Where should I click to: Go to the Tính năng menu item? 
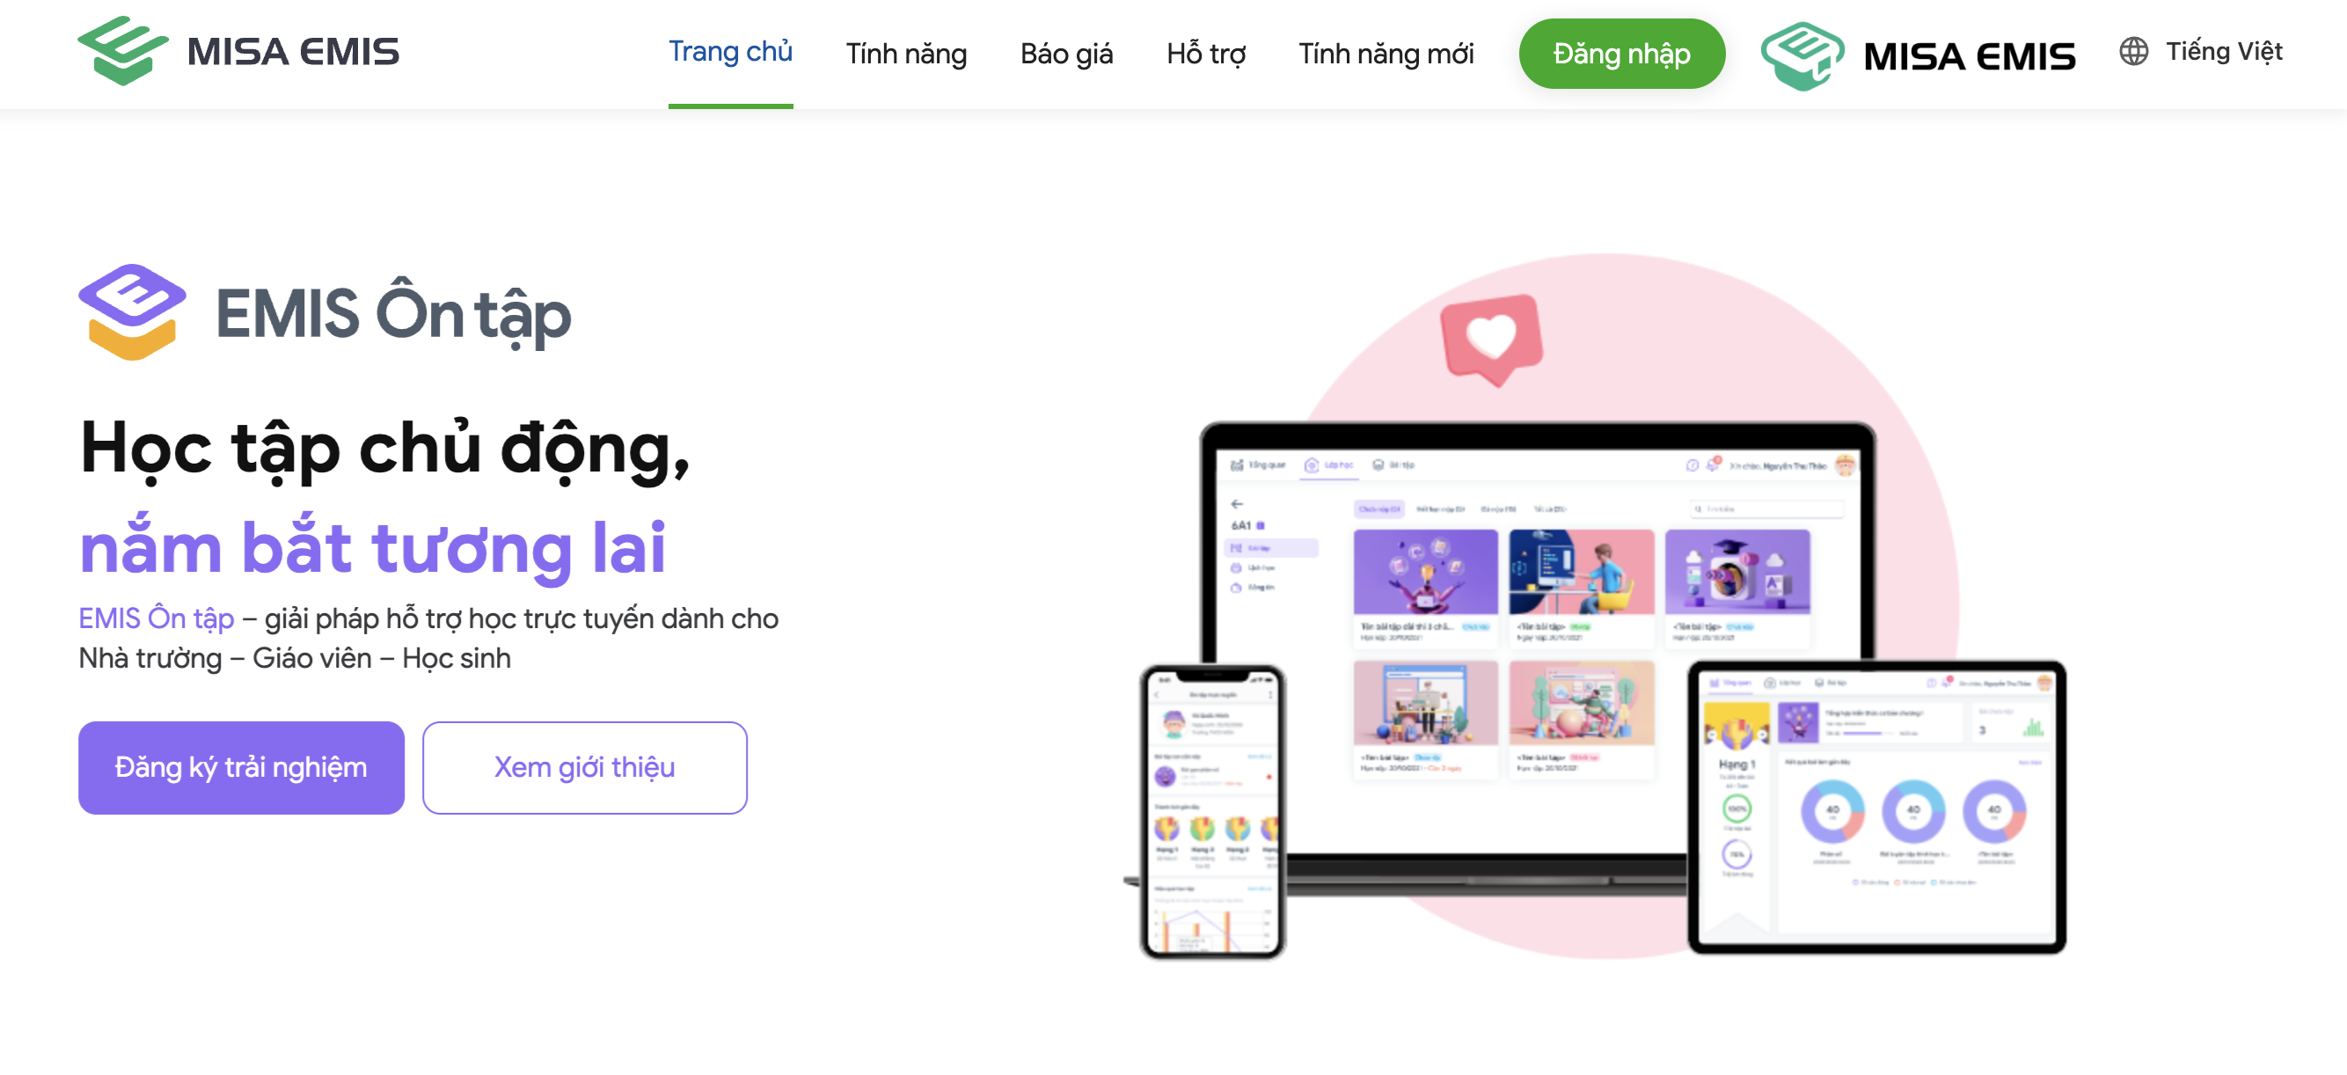pos(906,54)
